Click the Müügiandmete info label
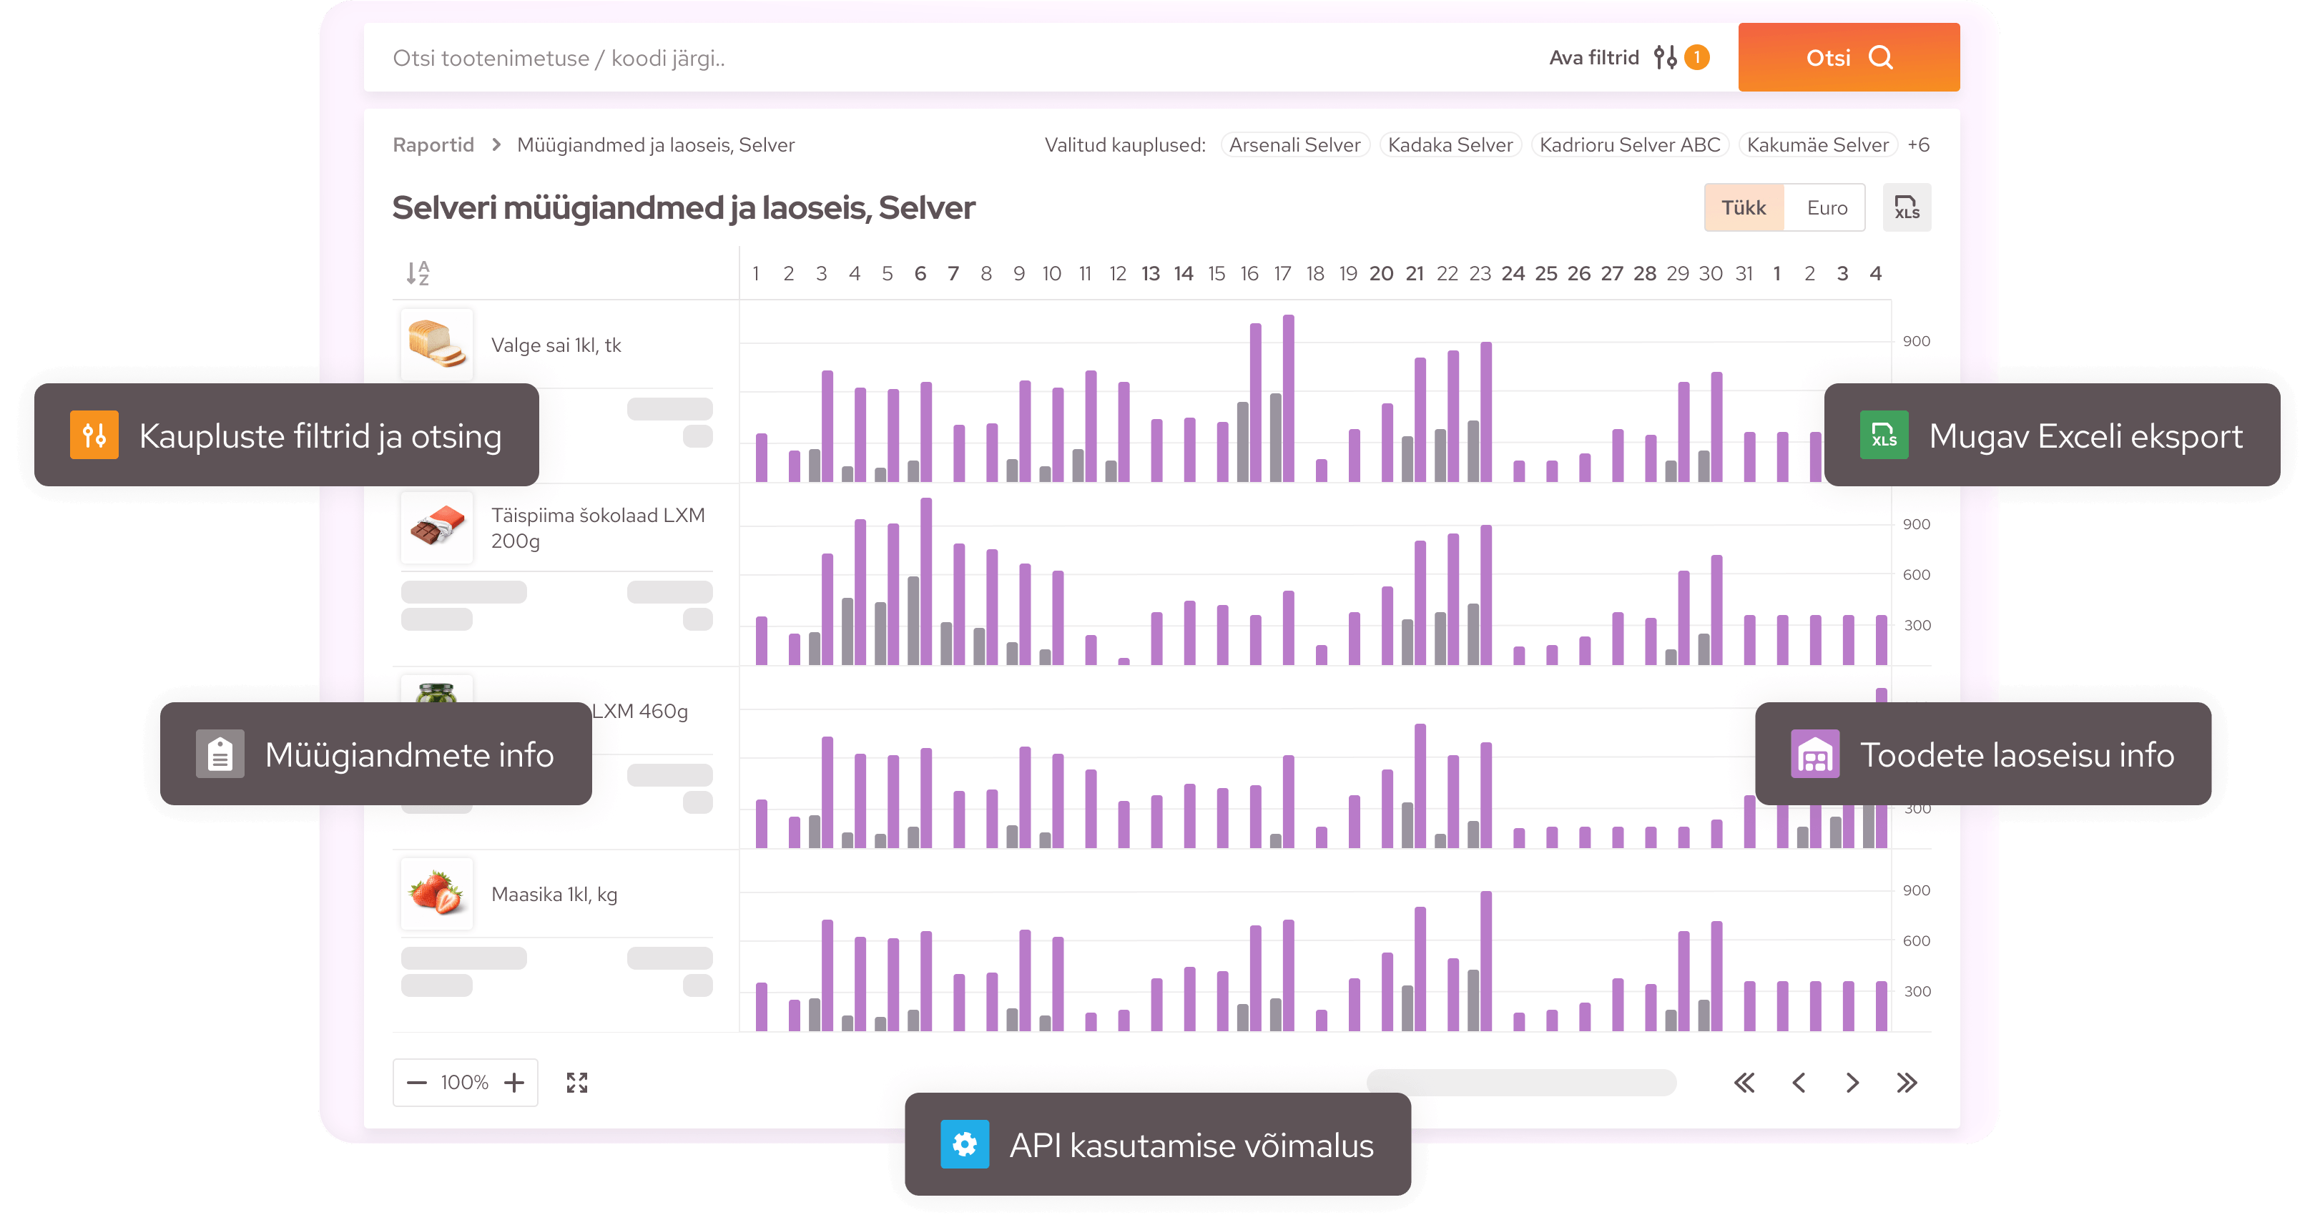The width and height of the screenshot is (2315, 1230). click(409, 754)
